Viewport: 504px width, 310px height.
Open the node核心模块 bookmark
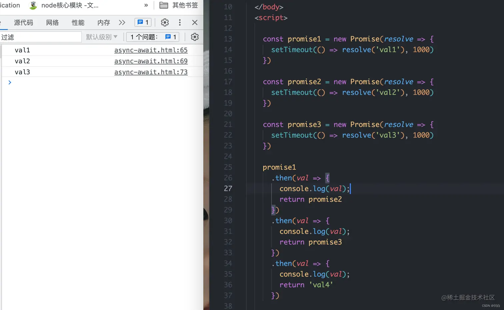tap(64, 5)
